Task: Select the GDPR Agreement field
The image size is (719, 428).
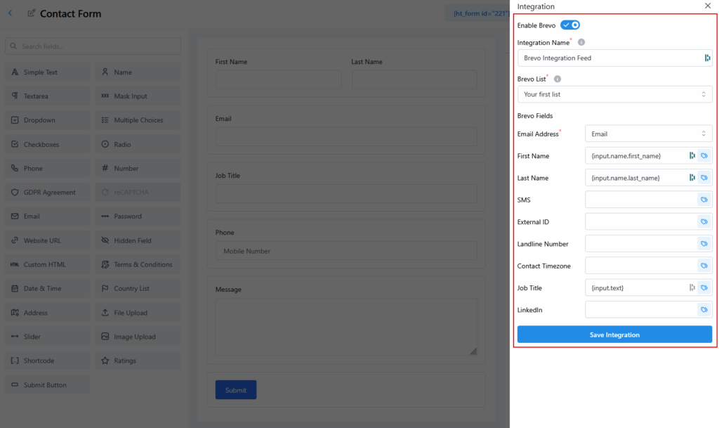Action: 48,193
